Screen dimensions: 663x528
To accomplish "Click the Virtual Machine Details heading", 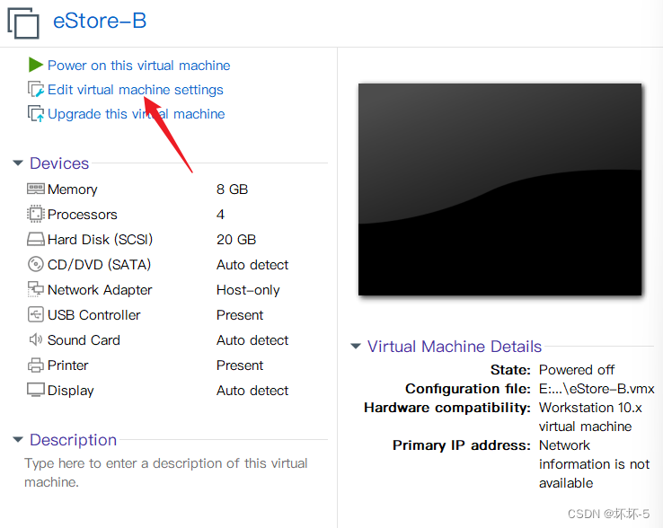I will pyautogui.click(x=455, y=347).
